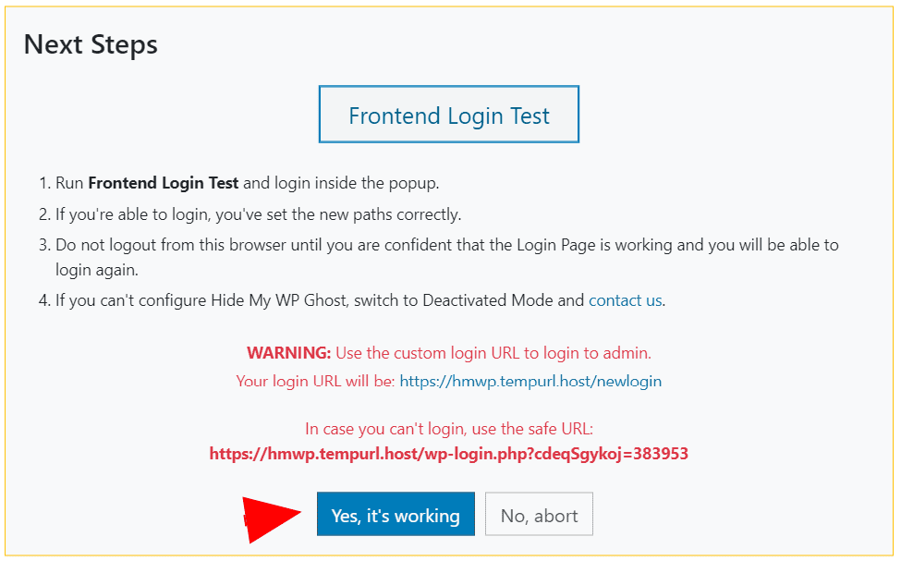Confirm with "Yes, it's working" button
This screenshot has height=561, width=901.
(396, 515)
